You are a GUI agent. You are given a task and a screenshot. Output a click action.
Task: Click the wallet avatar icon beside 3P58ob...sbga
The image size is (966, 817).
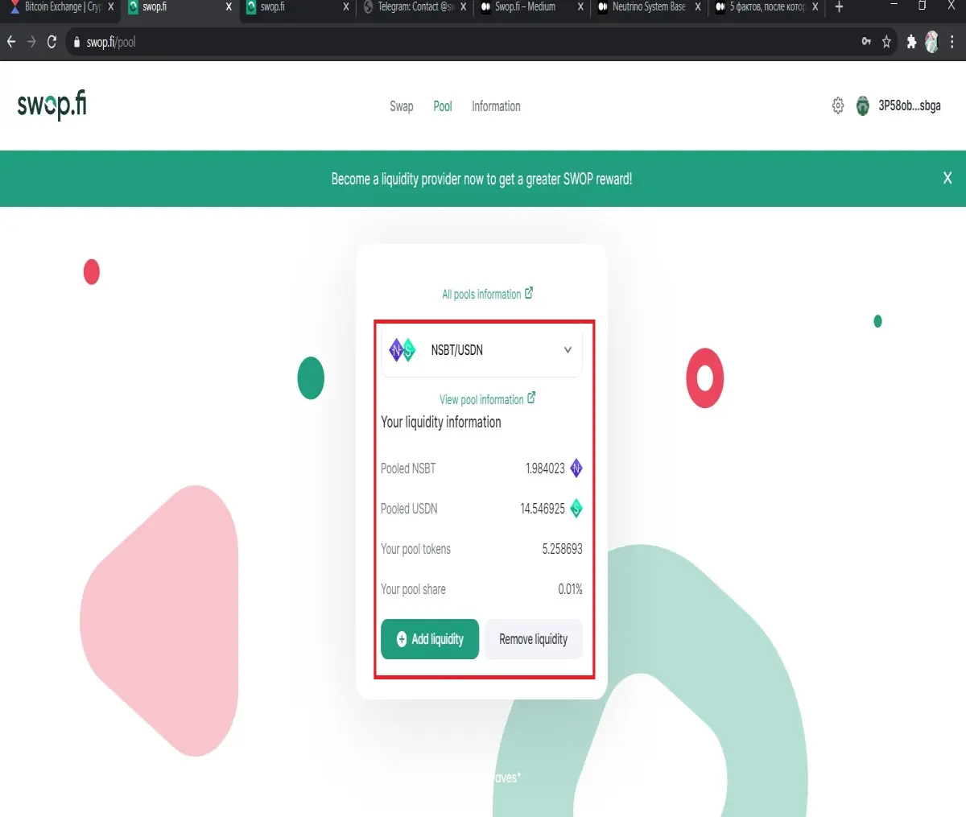pos(862,105)
